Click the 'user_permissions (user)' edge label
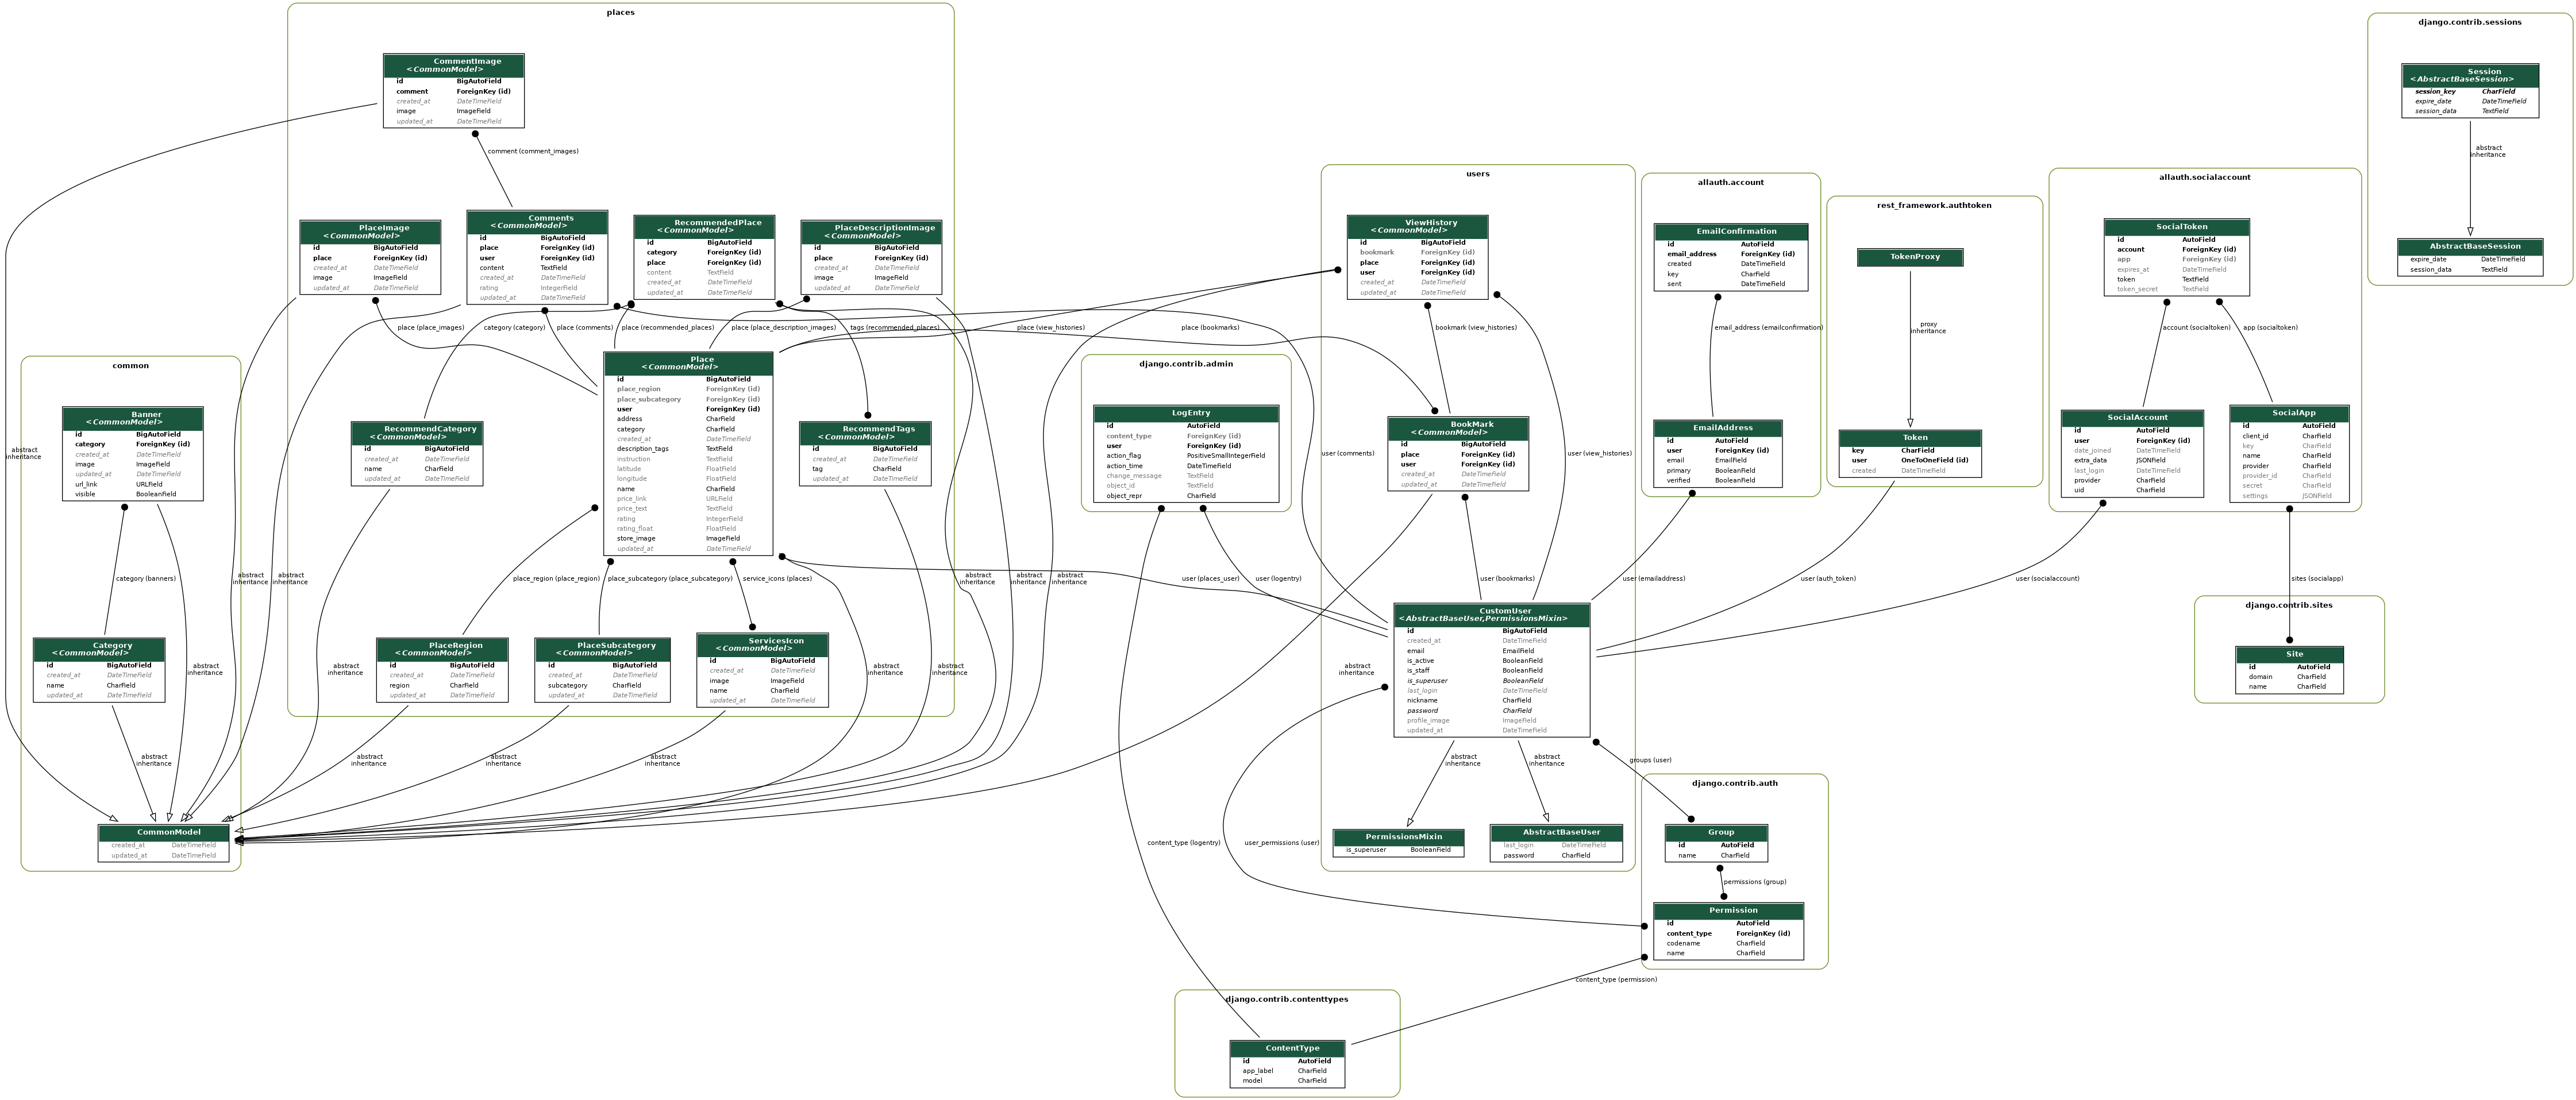Image resolution: width=2576 pixels, height=1100 pixels. click(x=1282, y=843)
